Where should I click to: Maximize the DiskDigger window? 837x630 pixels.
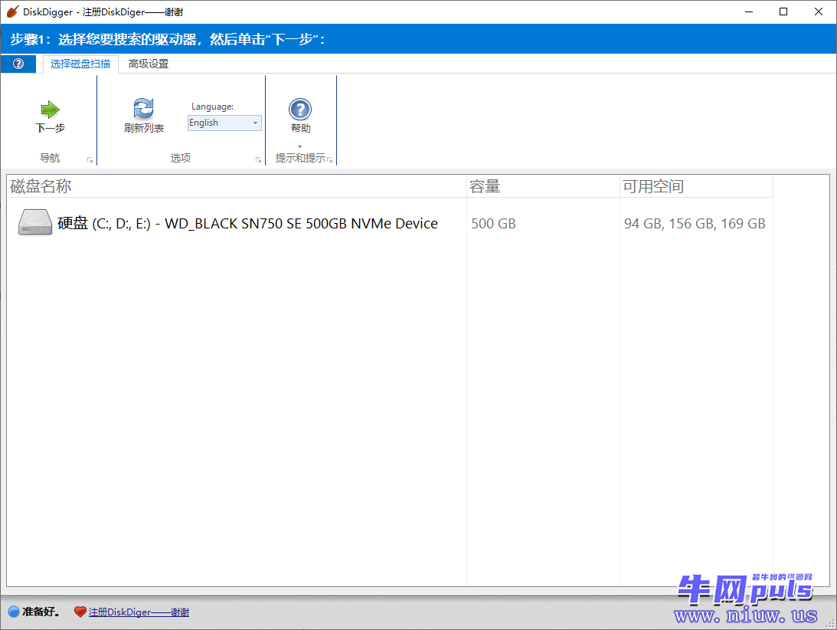point(783,11)
